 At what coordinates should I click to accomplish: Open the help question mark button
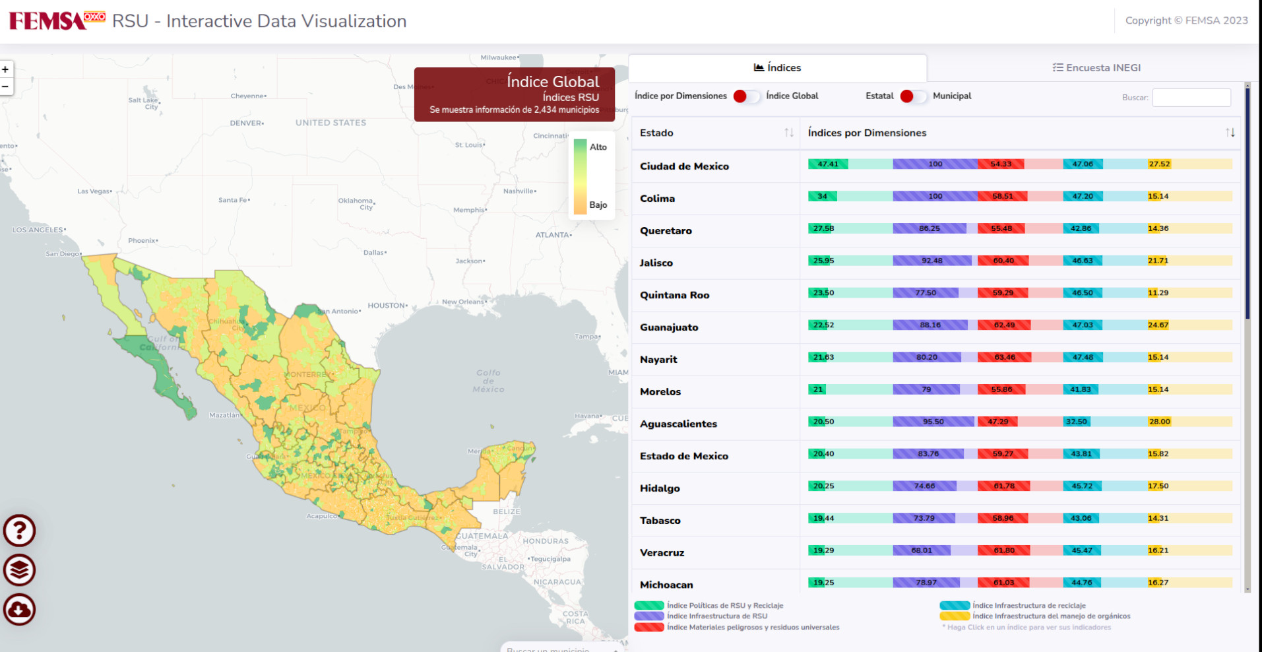20,531
